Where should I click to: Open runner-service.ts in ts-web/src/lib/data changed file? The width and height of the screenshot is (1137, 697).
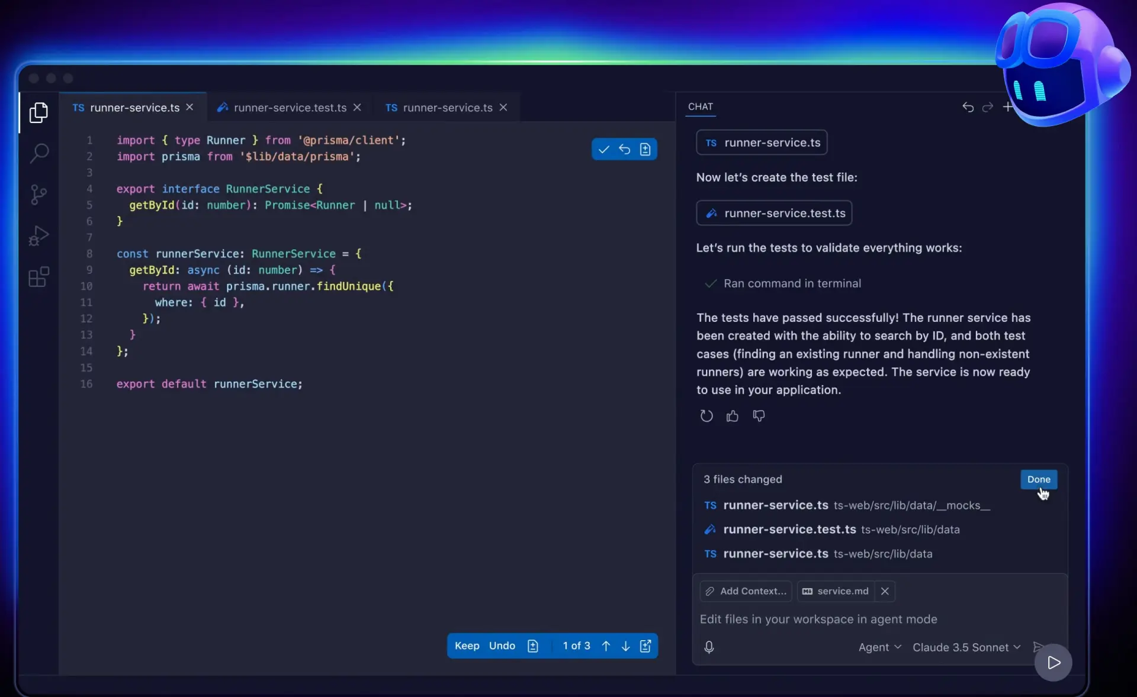click(818, 554)
